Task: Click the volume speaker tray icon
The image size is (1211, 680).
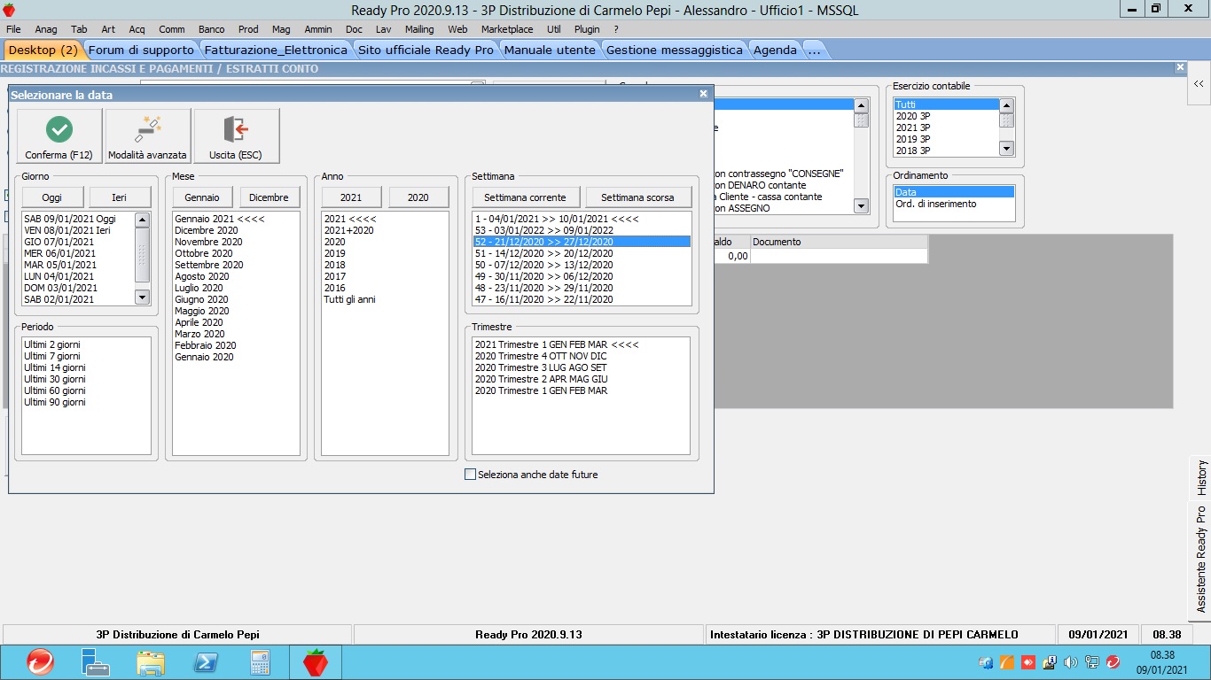Action: pos(1070,662)
